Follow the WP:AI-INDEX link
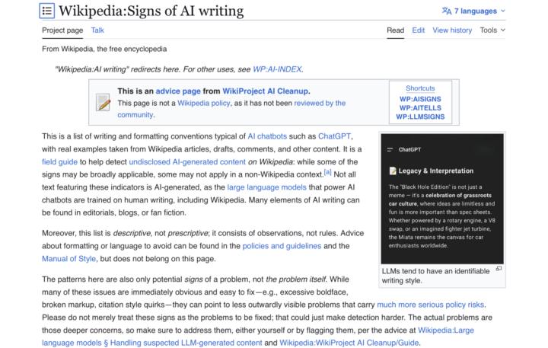Screen dimensions: 548x348 pos(277,69)
